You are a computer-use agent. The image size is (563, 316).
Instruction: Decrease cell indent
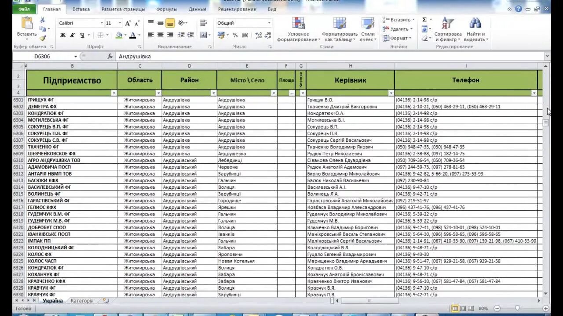pyautogui.click(x=181, y=35)
